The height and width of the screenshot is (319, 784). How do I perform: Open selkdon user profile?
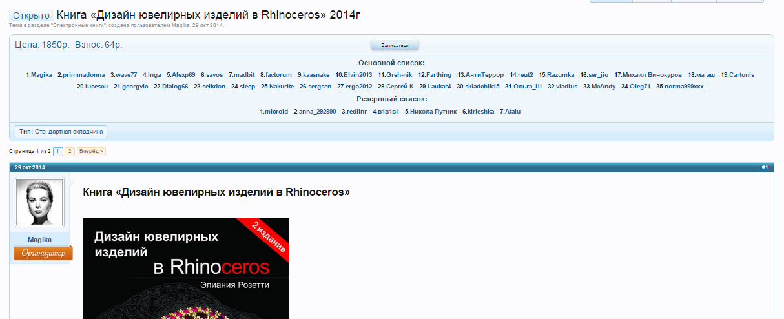pyautogui.click(x=214, y=87)
